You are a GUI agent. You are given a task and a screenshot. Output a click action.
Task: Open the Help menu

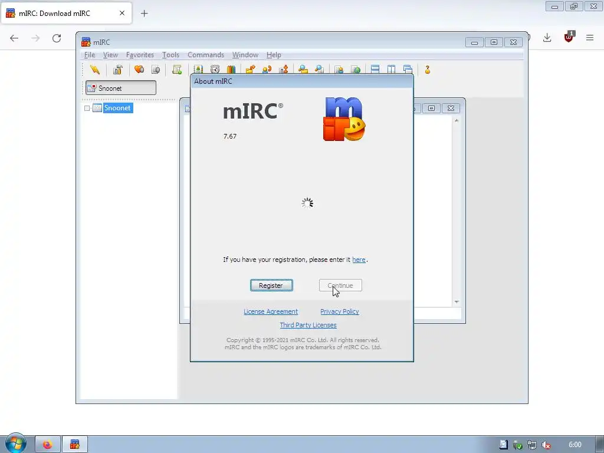click(x=274, y=55)
